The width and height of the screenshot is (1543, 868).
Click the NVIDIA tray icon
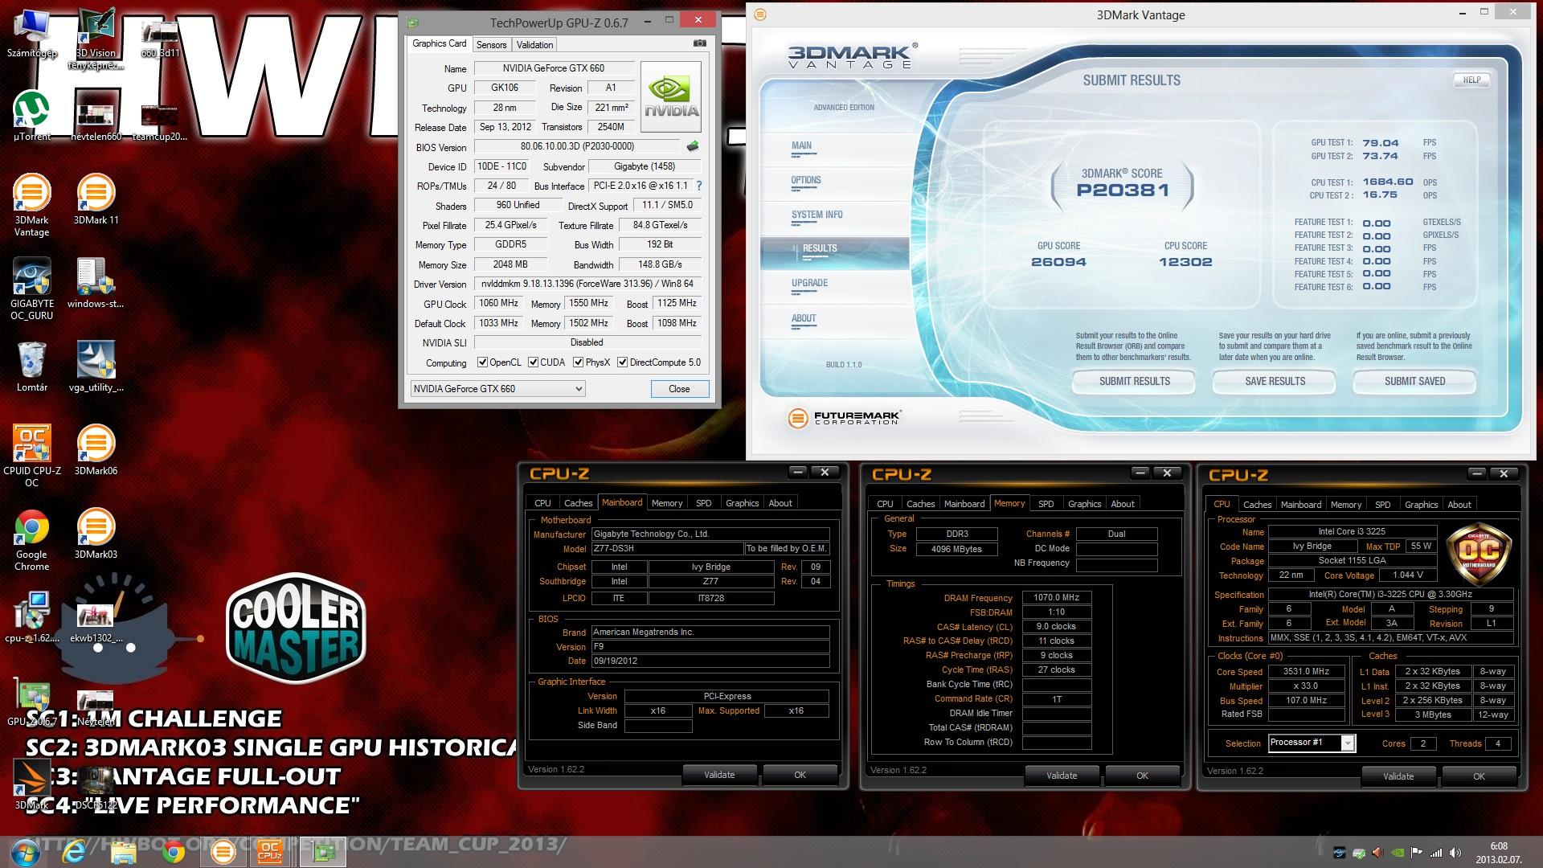coord(1398,853)
